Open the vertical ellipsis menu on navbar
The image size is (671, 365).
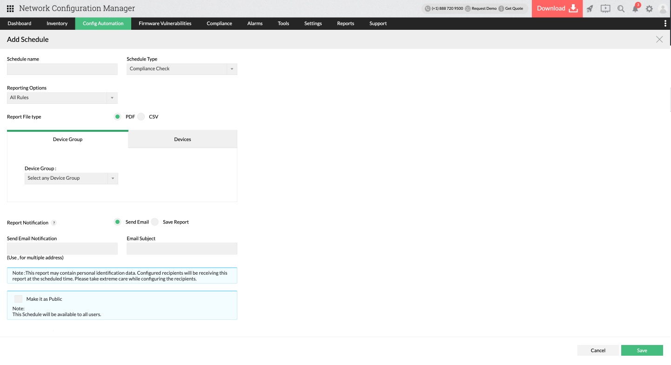[665, 23]
